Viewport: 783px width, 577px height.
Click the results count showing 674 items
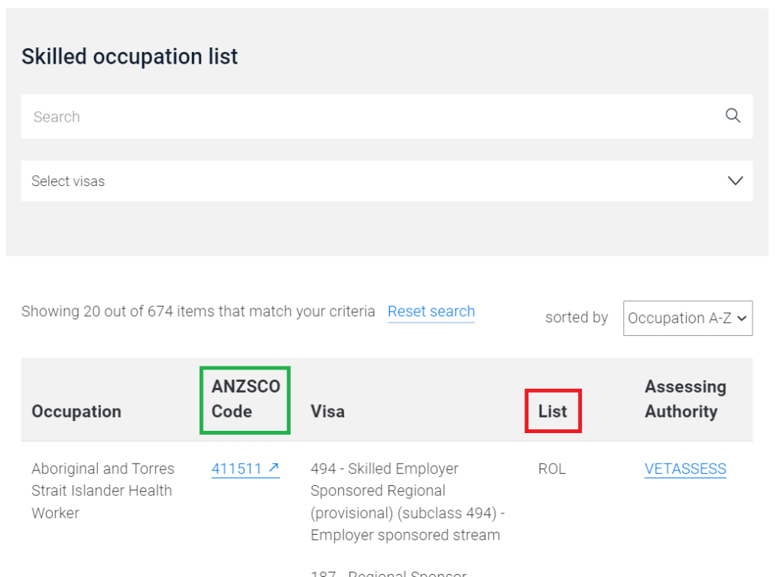point(198,311)
